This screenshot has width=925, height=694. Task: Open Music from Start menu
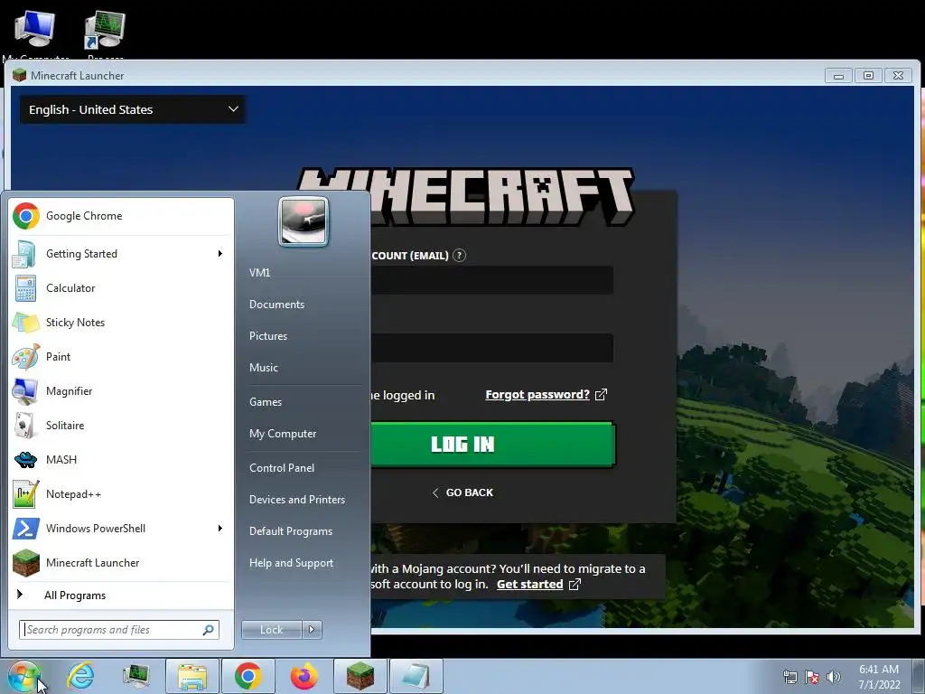tap(264, 368)
